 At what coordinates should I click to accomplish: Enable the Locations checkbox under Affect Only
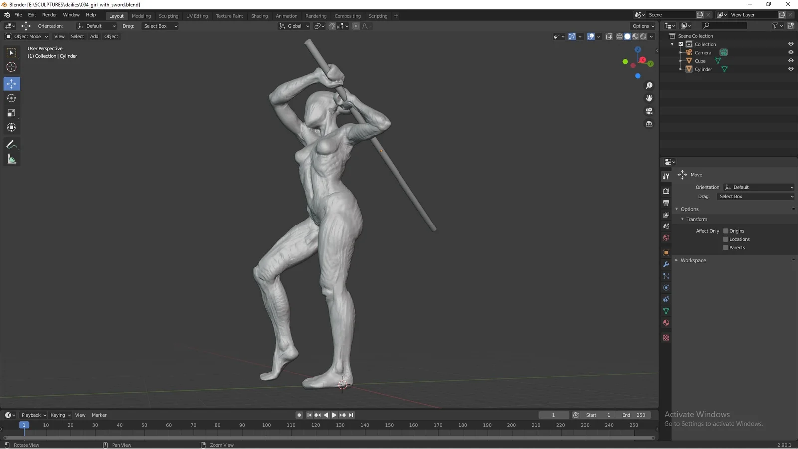point(726,239)
